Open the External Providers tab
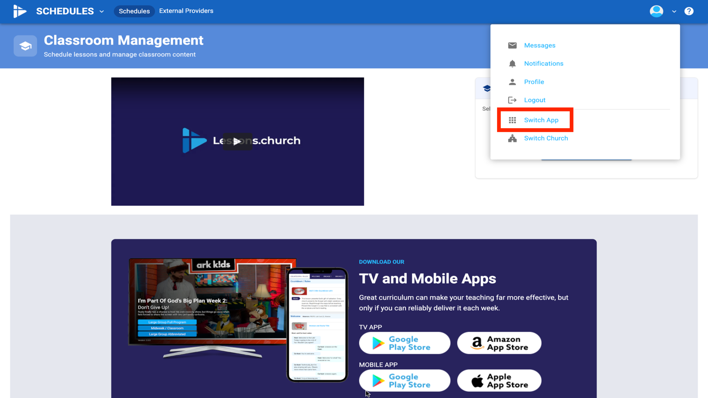 point(186,11)
